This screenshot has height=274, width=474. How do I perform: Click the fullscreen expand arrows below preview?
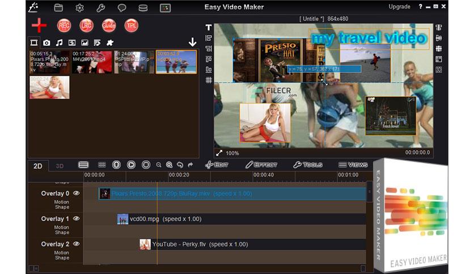[x=219, y=153]
